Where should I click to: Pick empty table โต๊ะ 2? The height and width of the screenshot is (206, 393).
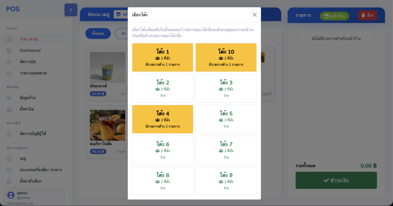click(x=162, y=88)
